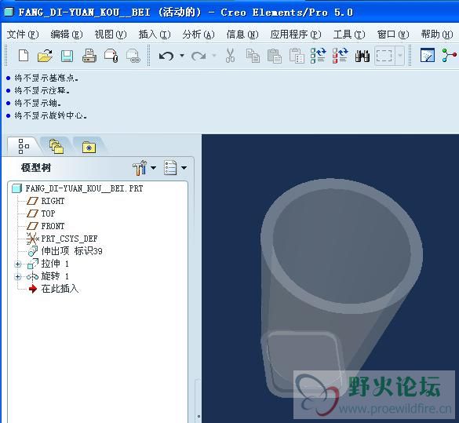Click the Regeneration Manager icon with red boxes
The width and height of the screenshot is (459, 423).
341,56
